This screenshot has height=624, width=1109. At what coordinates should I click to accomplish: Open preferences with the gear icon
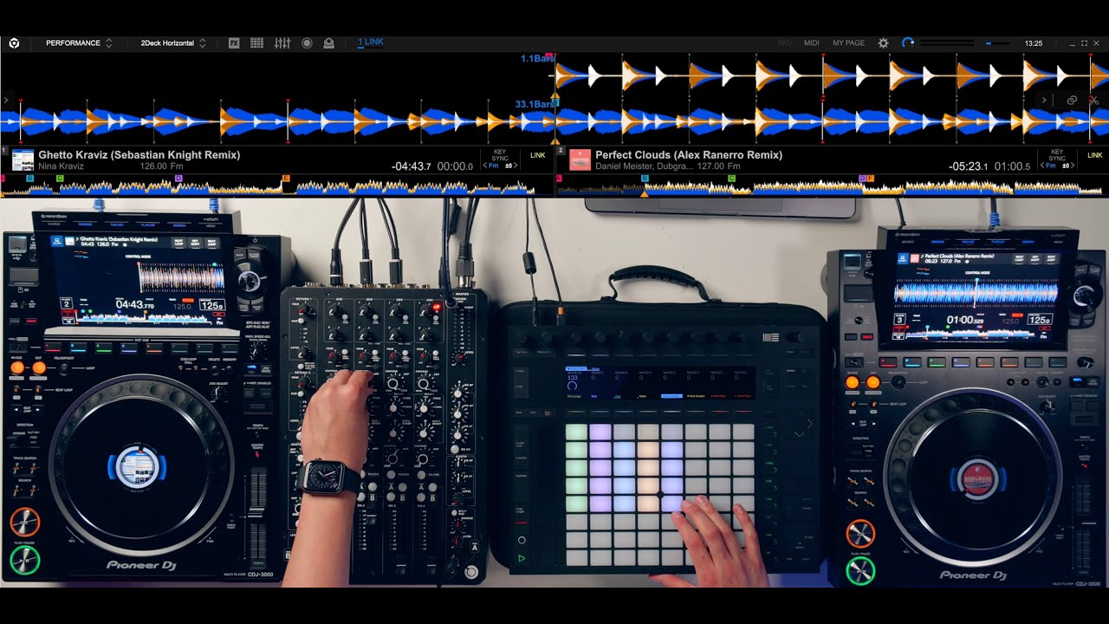883,42
